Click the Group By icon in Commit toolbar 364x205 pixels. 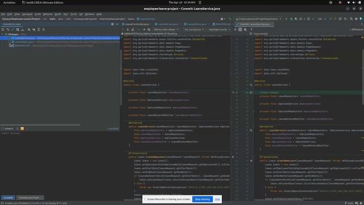(29, 30)
